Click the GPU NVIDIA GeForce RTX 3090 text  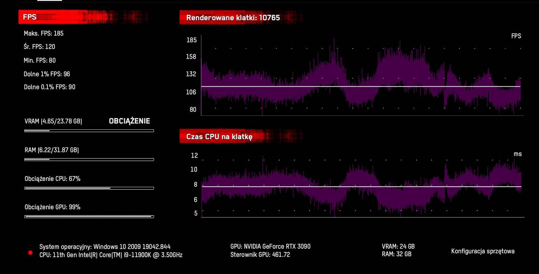click(270, 246)
